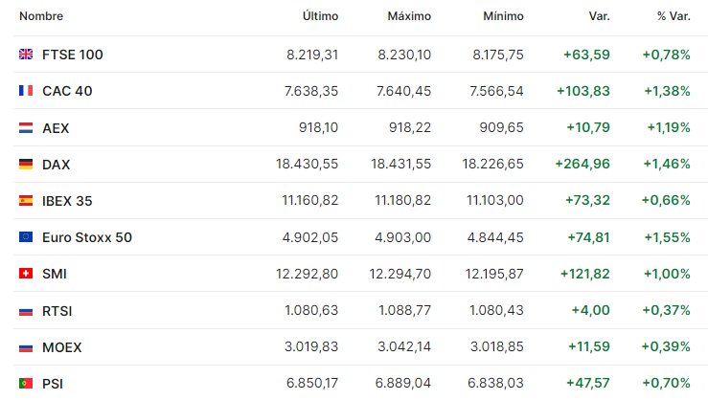Click the Russian flag icon beside RTSI

click(x=26, y=311)
